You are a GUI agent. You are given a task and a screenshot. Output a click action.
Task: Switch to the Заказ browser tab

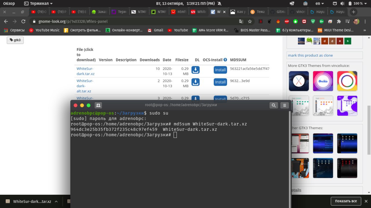[x=99, y=12]
